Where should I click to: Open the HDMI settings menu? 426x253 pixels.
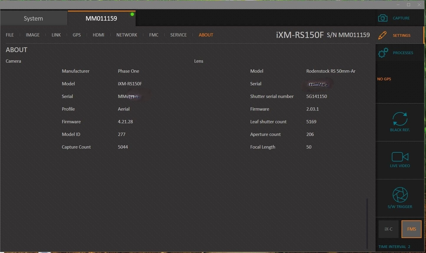coord(98,35)
